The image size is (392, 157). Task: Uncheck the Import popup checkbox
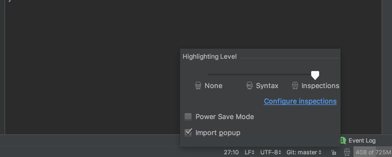[x=188, y=132]
